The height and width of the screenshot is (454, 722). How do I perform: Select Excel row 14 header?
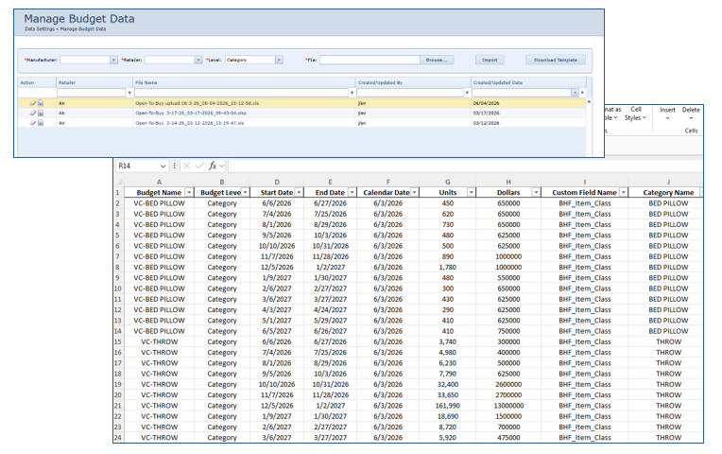coord(118,331)
